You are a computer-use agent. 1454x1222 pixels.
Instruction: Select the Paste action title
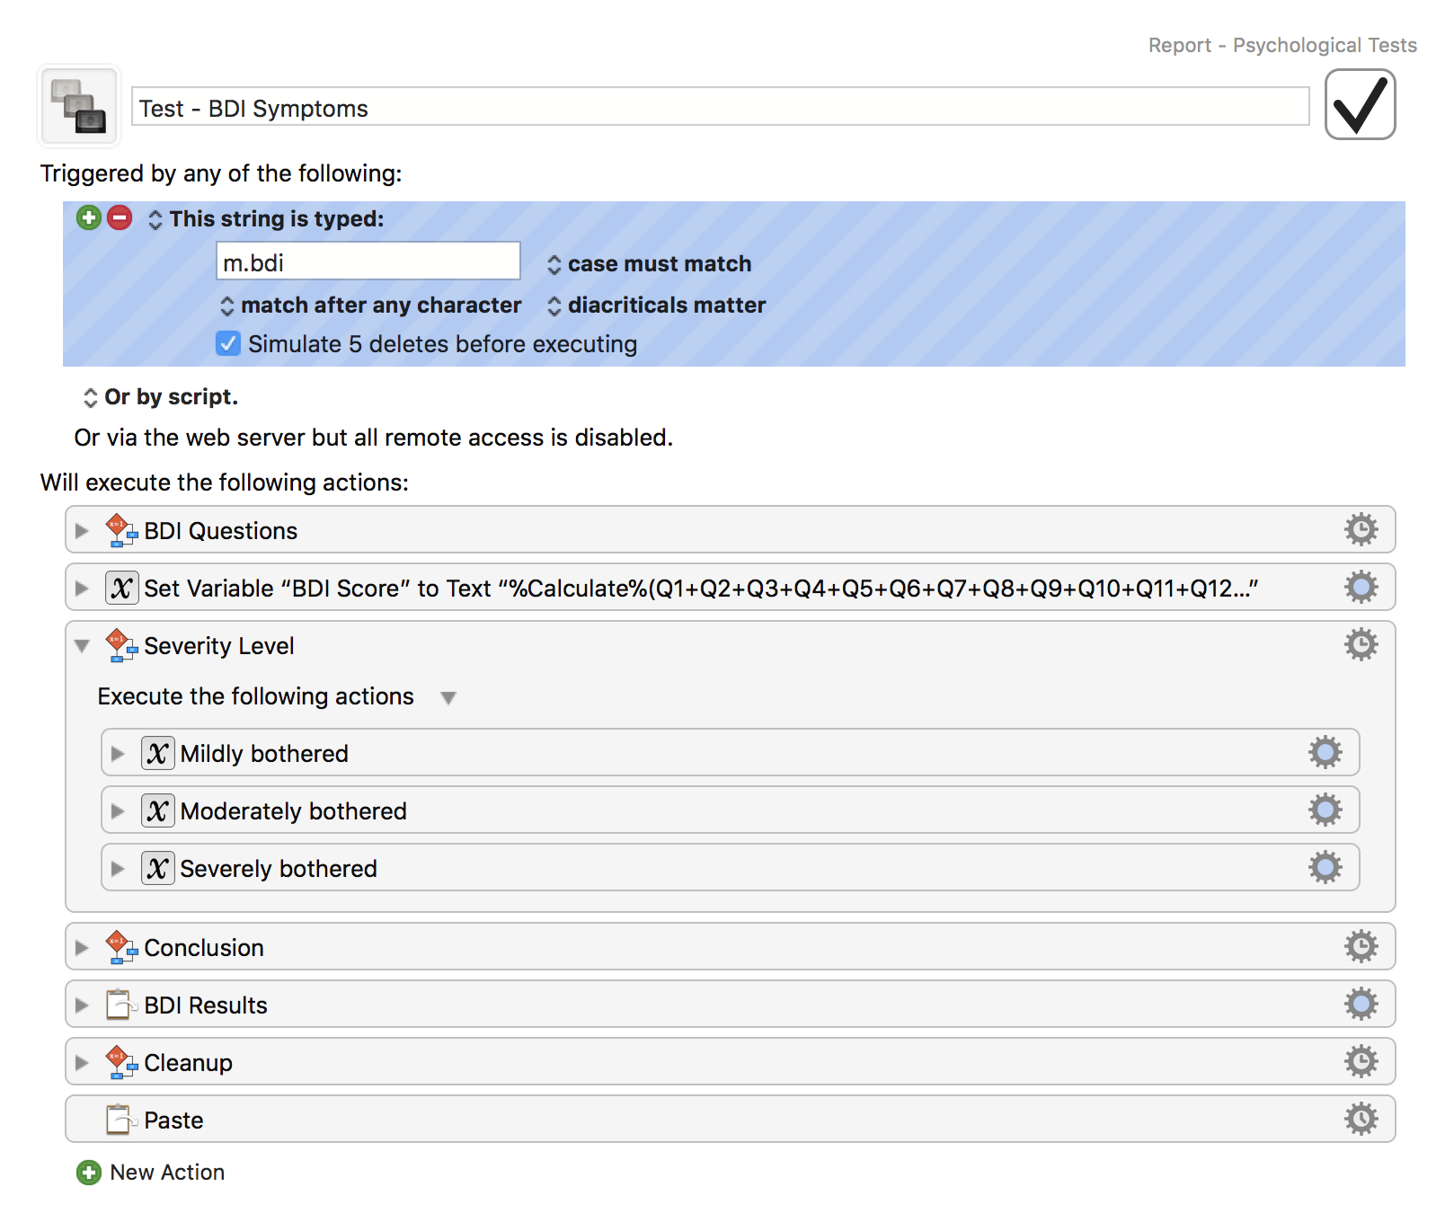(x=173, y=1120)
